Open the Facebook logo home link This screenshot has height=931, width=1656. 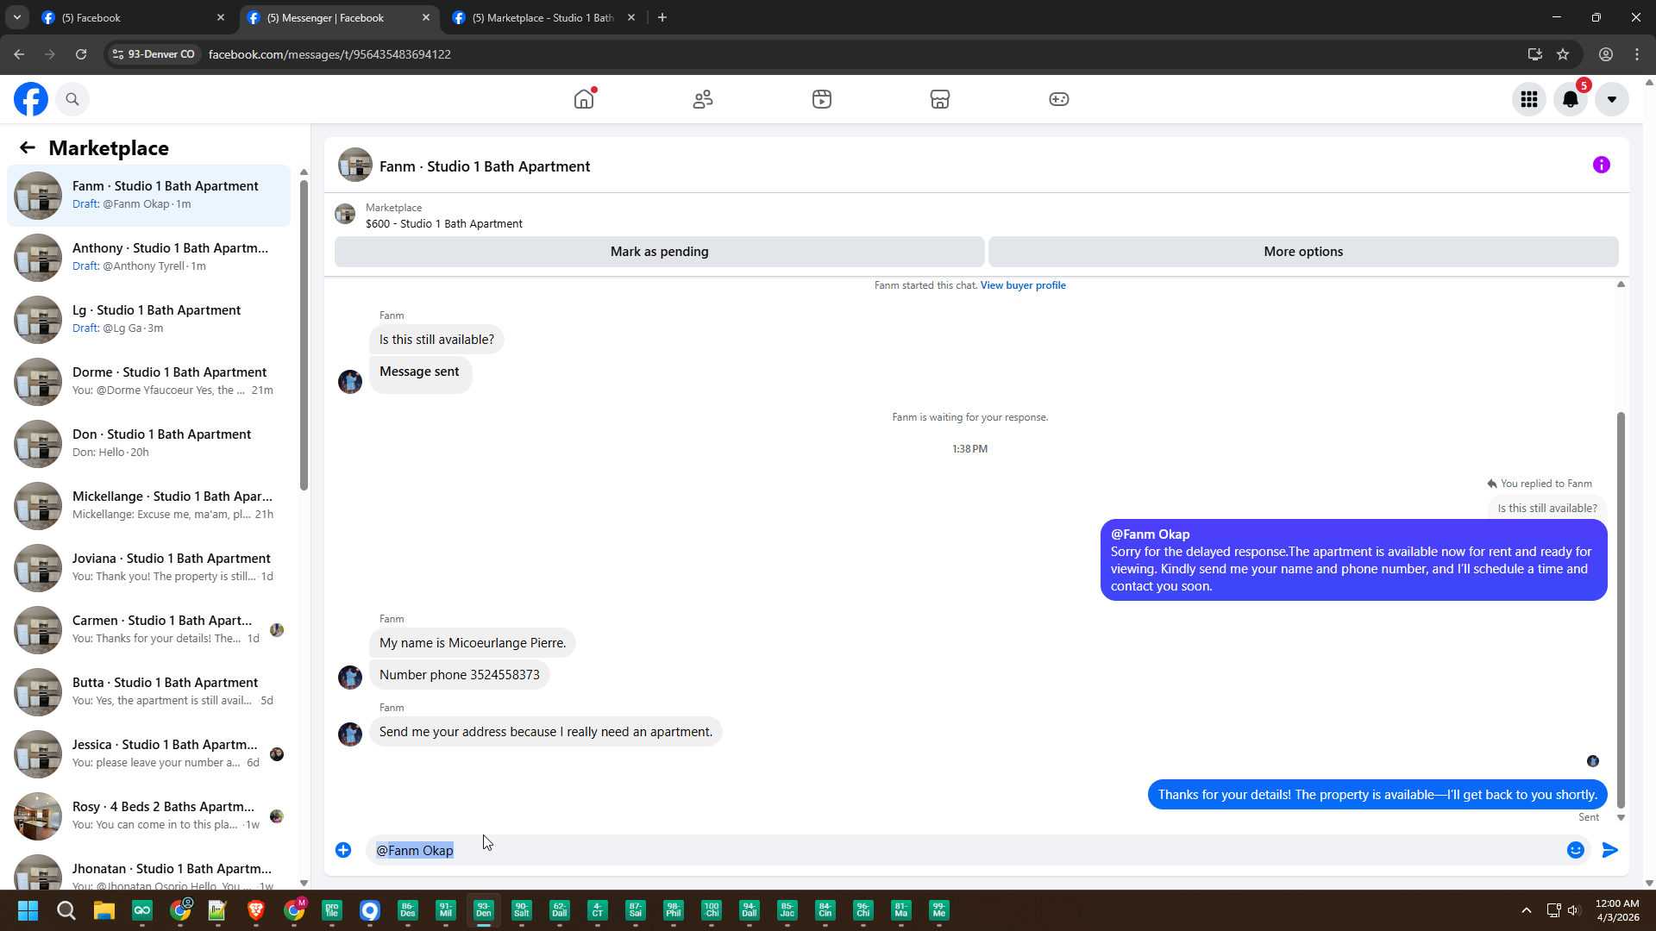tap(31, 99)
